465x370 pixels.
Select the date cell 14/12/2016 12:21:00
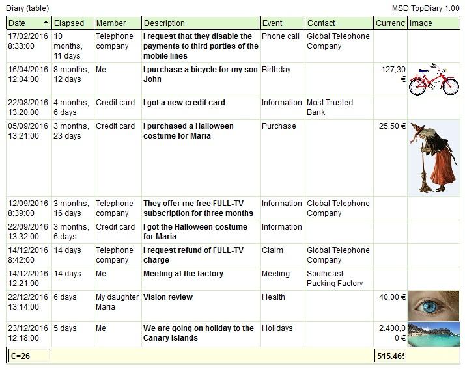click(28, 278)
